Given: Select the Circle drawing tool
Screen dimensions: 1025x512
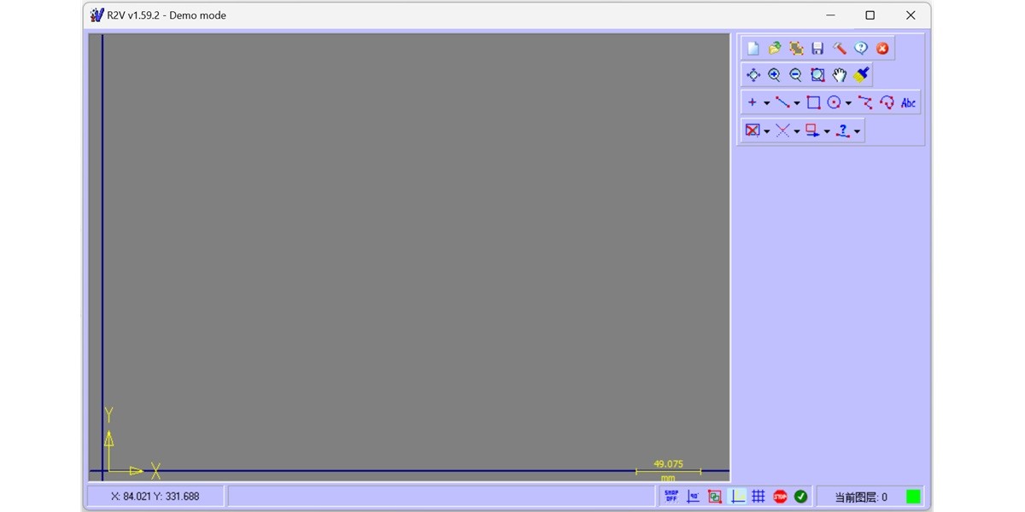Looking at the screenshot, I should tap(835, 102).
